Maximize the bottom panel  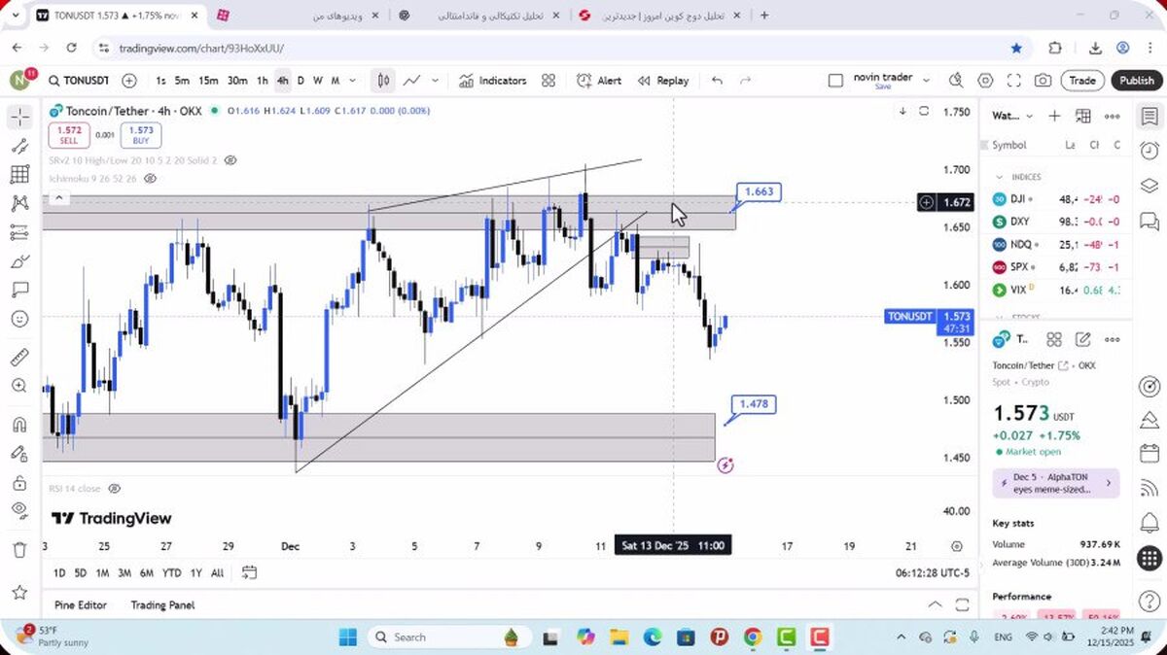(x=961, y=605)
